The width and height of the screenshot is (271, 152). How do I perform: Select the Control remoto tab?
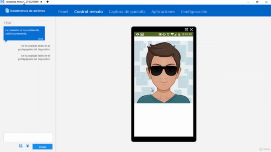pyautogui.click(x=88, y=11)
